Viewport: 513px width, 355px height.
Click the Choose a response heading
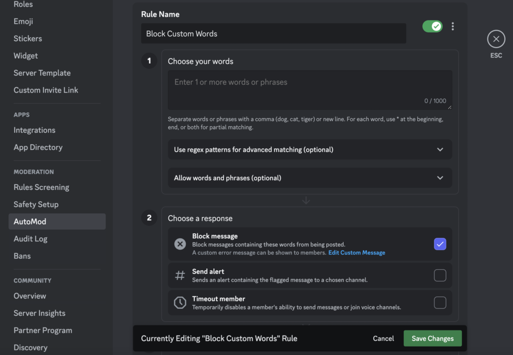coord(200,218)
